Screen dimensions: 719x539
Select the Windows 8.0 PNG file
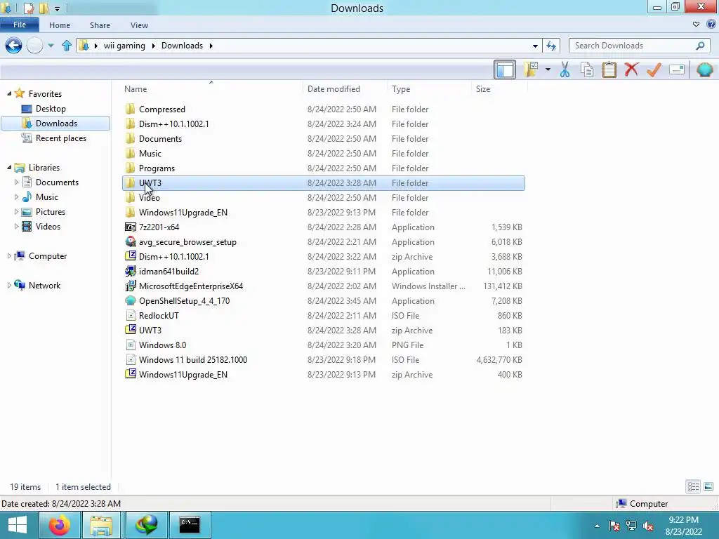point(324,345)
